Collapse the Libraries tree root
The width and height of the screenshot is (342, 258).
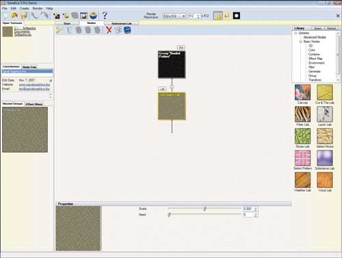click(295, 33)
